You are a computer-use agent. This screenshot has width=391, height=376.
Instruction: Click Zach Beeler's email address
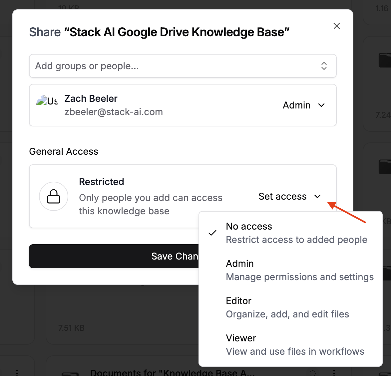click(x=114, y=112)
